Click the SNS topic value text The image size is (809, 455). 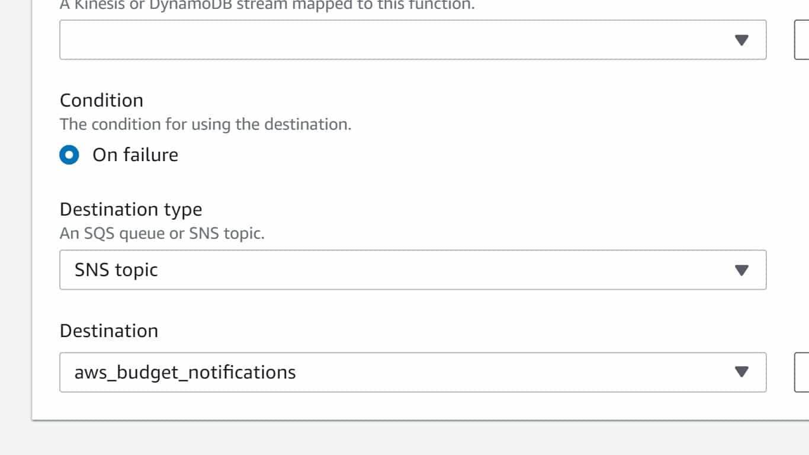pyautogui.click(x=116, y=270)
